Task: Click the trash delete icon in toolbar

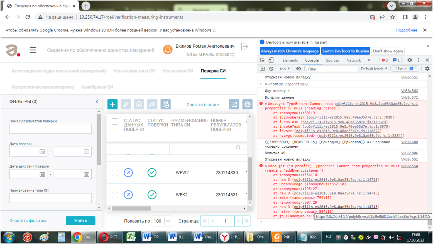Action: click(x=139, y=104)
